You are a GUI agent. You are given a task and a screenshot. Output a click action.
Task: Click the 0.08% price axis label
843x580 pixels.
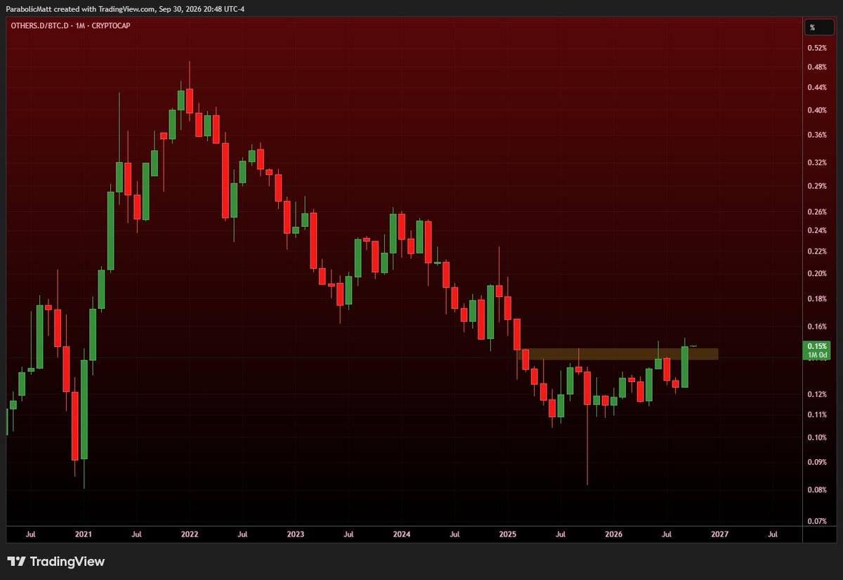point(816,490)
